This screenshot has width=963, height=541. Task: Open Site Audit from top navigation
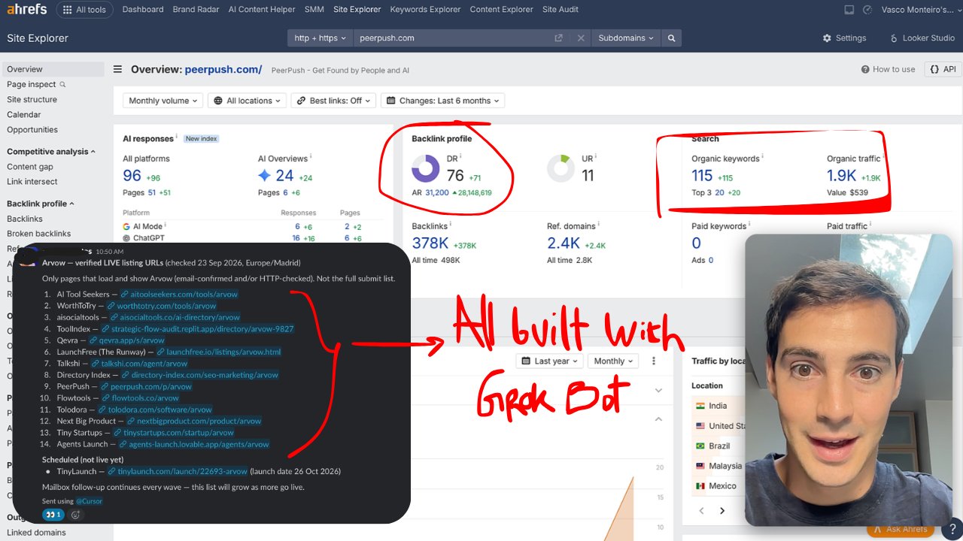tap(560, 10)
